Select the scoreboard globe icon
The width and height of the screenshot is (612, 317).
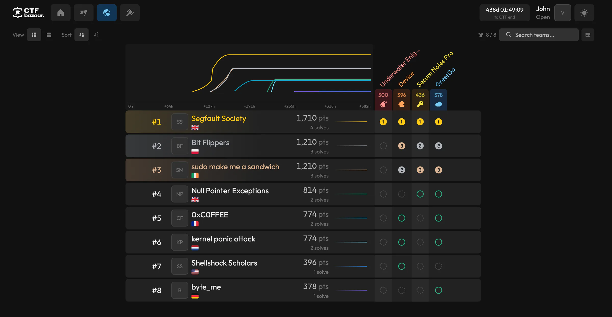[x=107, y=13]
